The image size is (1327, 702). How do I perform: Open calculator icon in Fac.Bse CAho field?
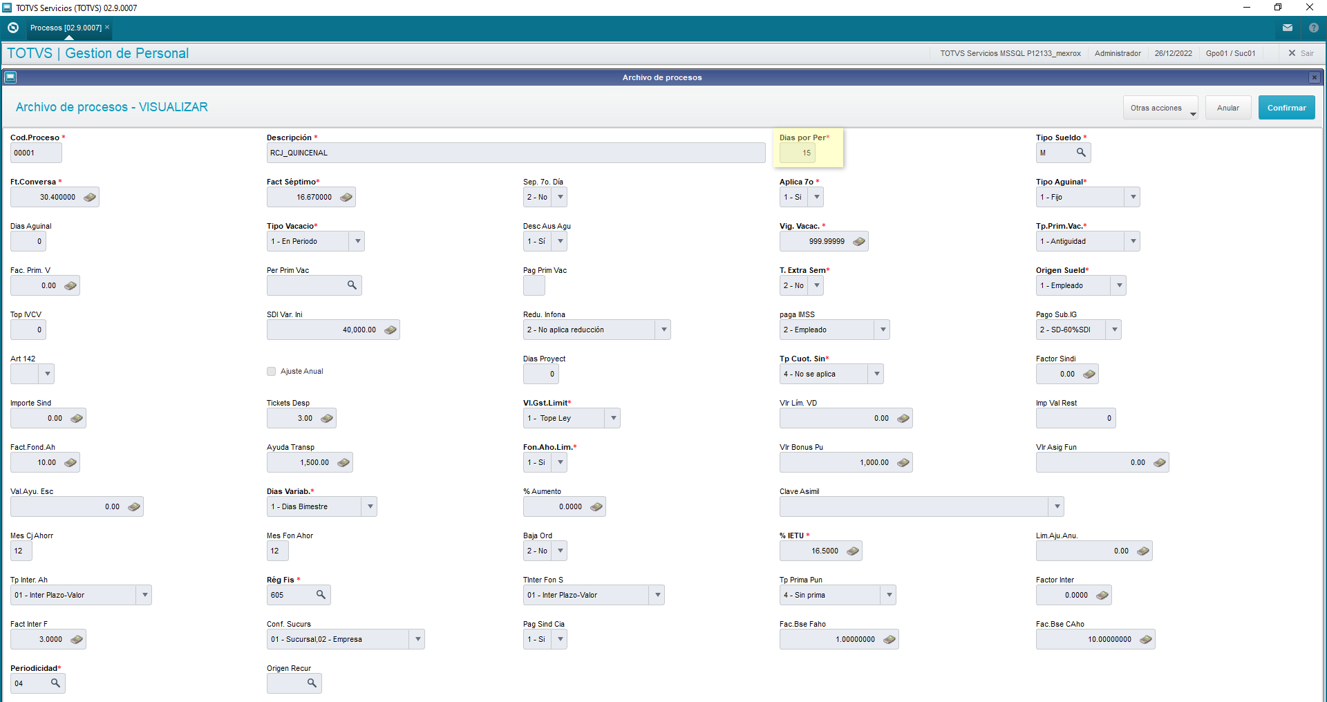pyautogui.click(x=1146, y=640)
